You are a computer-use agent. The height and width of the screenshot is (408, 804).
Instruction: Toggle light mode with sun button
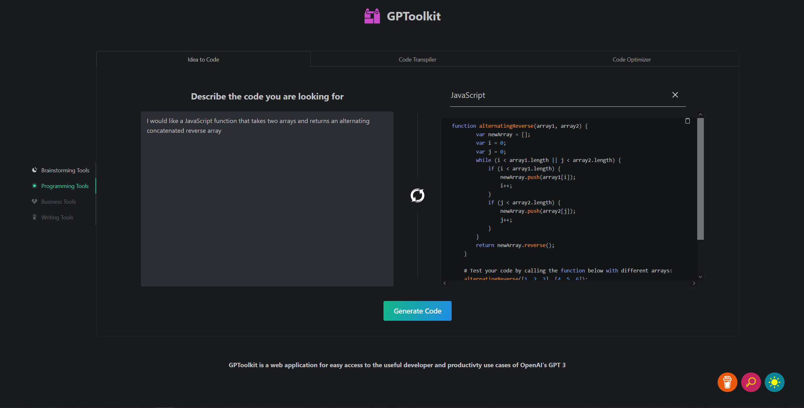tap(774, 382)
